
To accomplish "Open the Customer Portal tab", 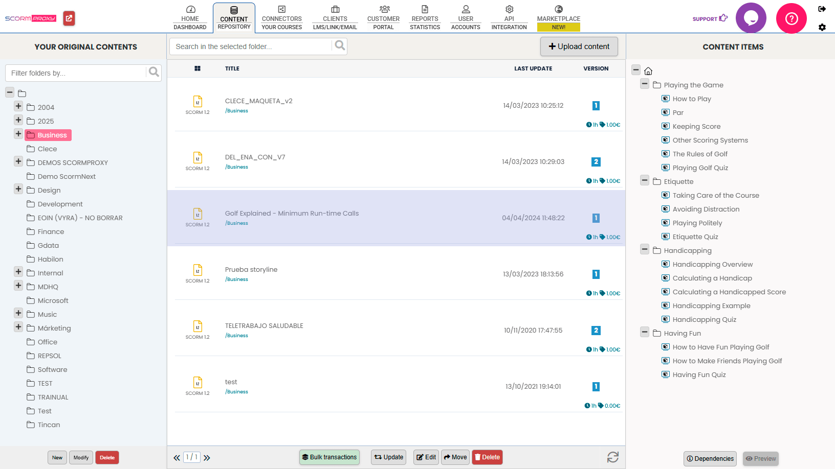I will [x=383, y=18].
